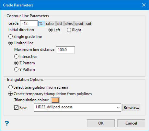Open the Triangulation colour swatch
149x131 pixels.
pos(55,100)
